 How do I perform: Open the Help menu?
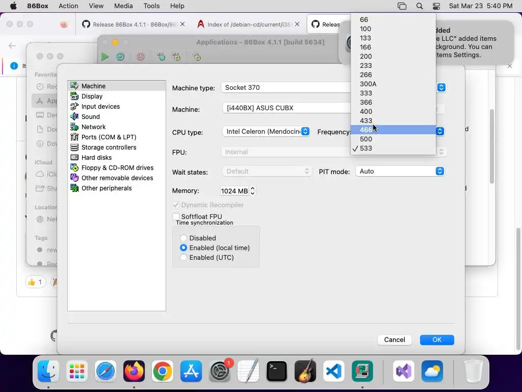(177, 6)
